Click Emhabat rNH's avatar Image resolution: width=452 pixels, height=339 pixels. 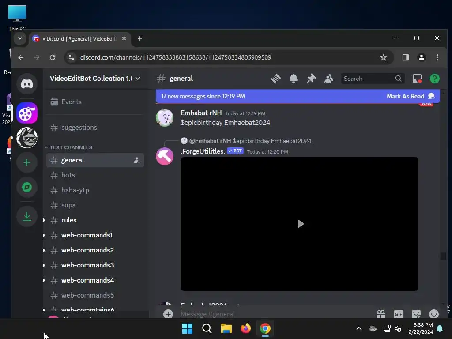click(x=165, y=117)
